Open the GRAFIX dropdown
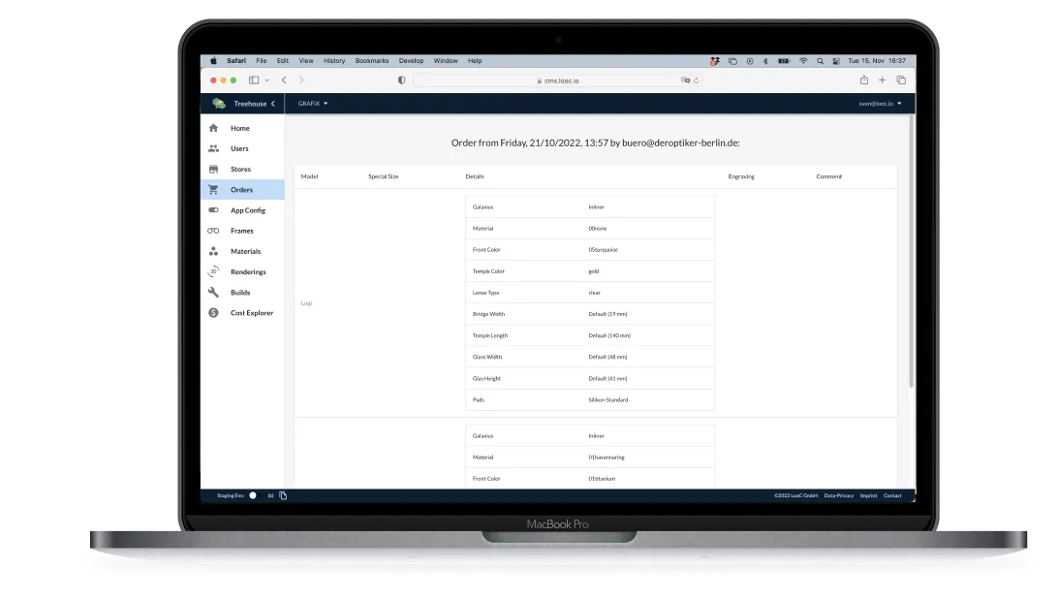Image resolution: width=1058 pixels, height=599 pixels. point(313,104)
